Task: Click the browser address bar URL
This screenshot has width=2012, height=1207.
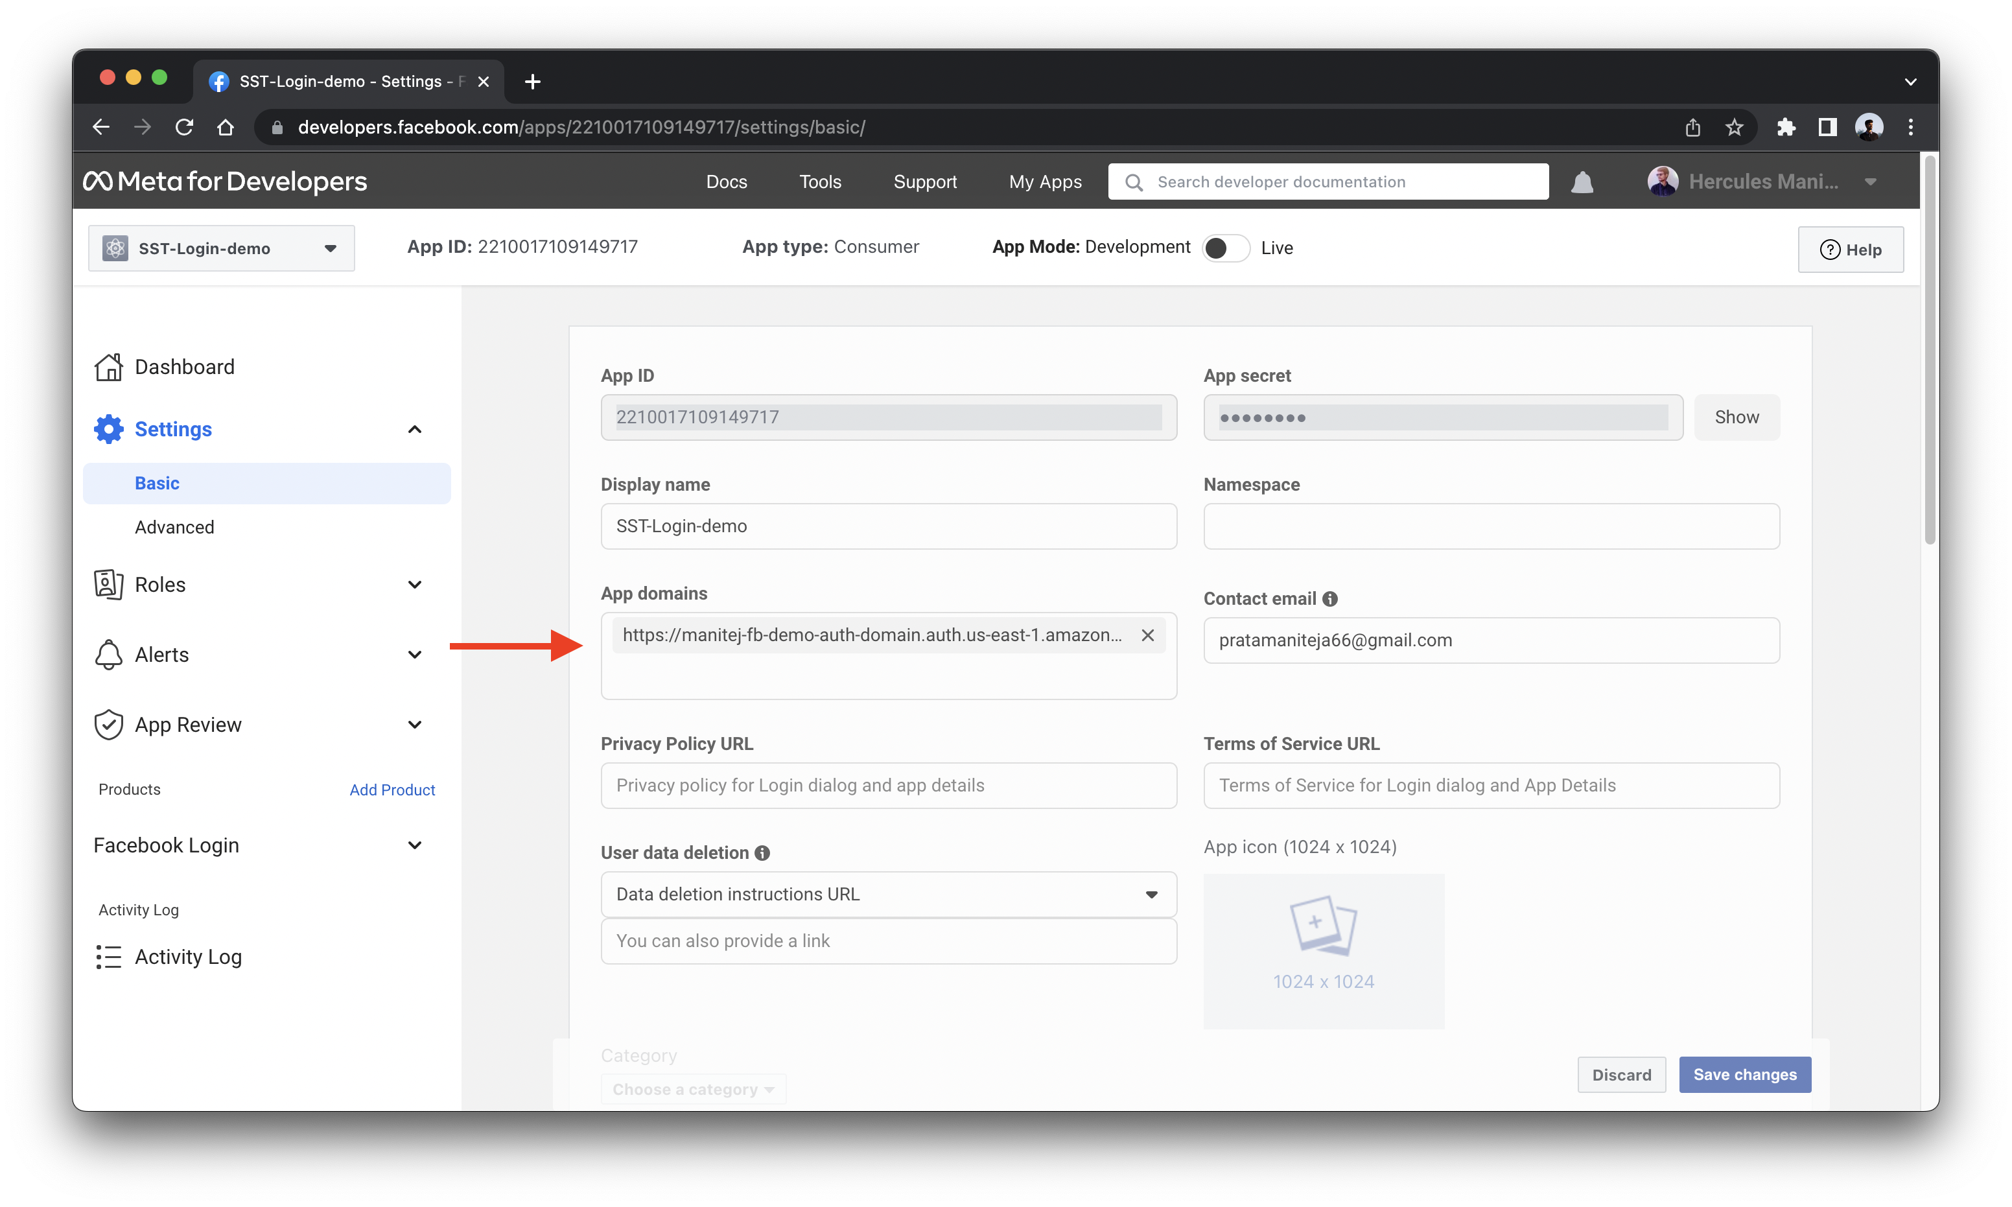Action: [581, 127]
